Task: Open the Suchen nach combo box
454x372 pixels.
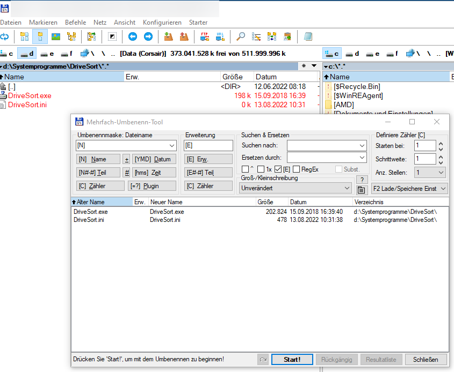Action: [362, 146]
